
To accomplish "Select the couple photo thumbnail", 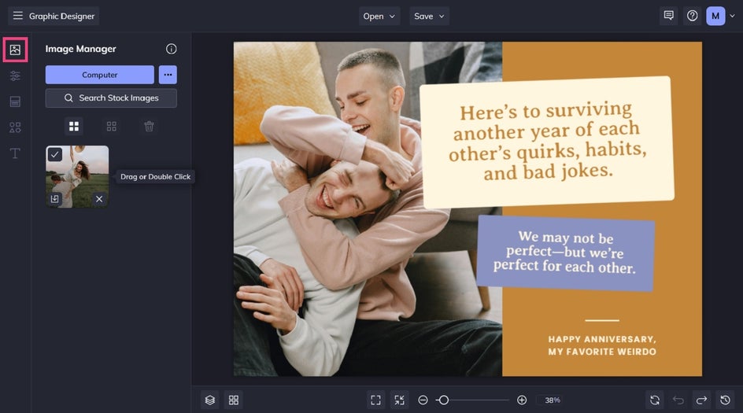I will [77, 177].
